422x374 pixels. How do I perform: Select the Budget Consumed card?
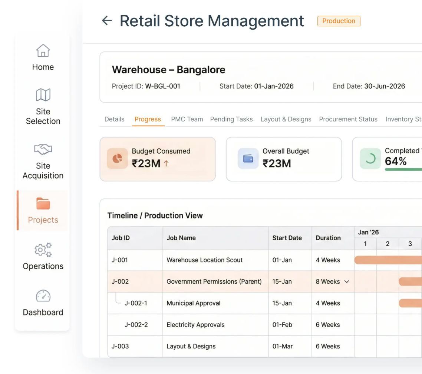(x=158, y=159)
